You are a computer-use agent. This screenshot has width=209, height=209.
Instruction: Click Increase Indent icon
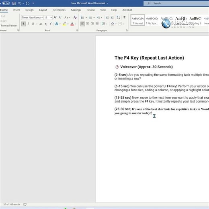coord(112,17)
